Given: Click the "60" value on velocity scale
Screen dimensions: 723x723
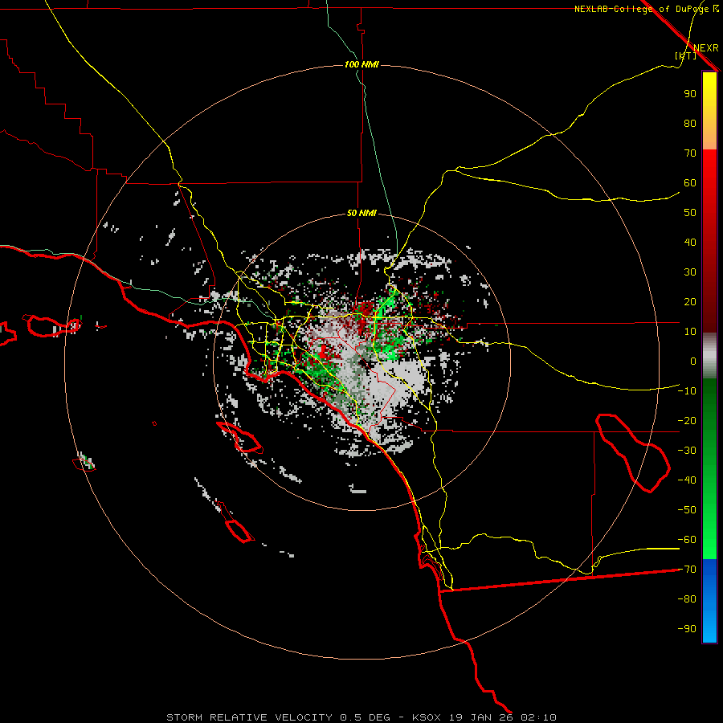Looking at the screenshot, I should pos(690,182).
